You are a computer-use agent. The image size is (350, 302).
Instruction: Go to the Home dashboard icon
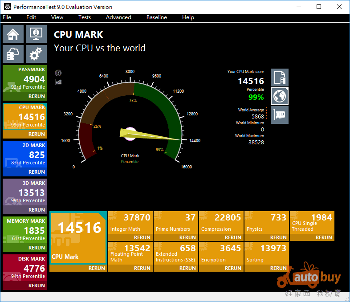coord(13,34)
